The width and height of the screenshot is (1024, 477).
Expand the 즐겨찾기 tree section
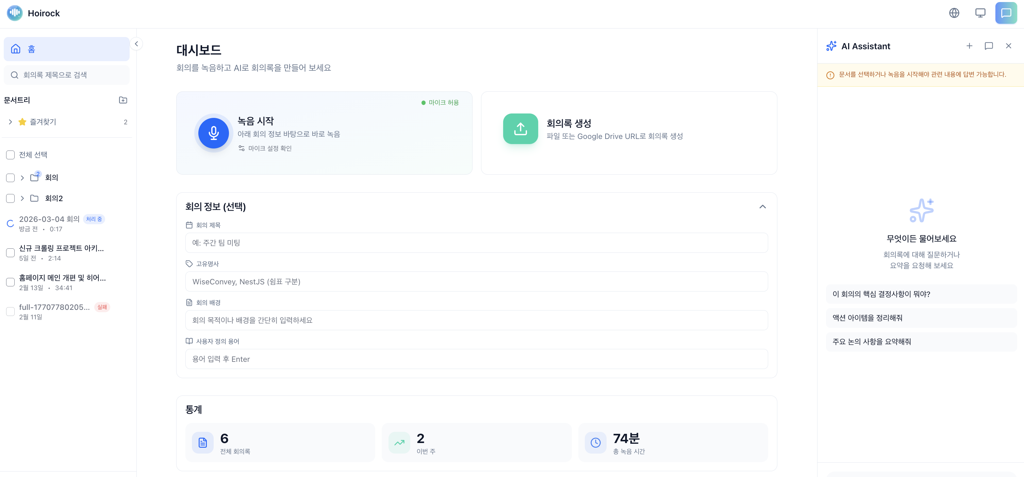tap(10, 122)
